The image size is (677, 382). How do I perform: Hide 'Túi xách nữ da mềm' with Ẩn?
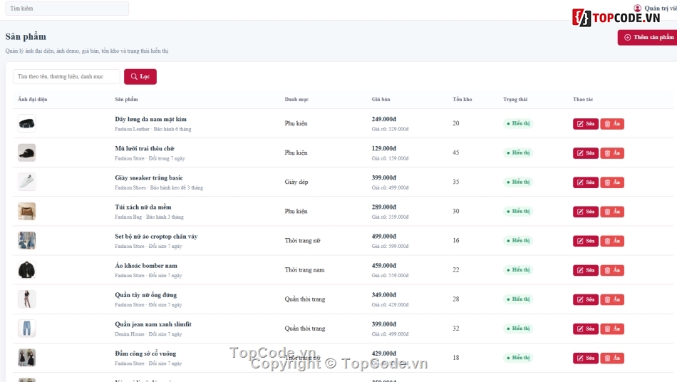(612, 212)
